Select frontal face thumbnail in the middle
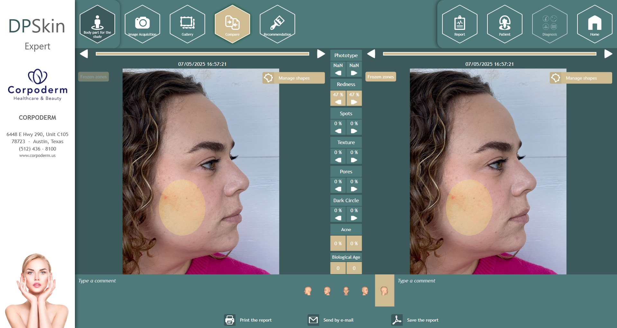This screenshot has height=328, width=617. point(346,291)
